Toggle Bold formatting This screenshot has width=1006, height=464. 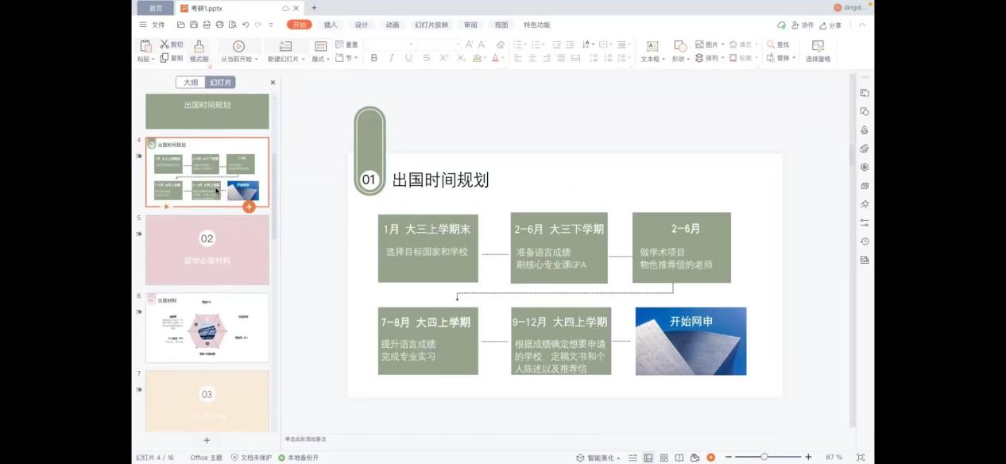point(374,58)
